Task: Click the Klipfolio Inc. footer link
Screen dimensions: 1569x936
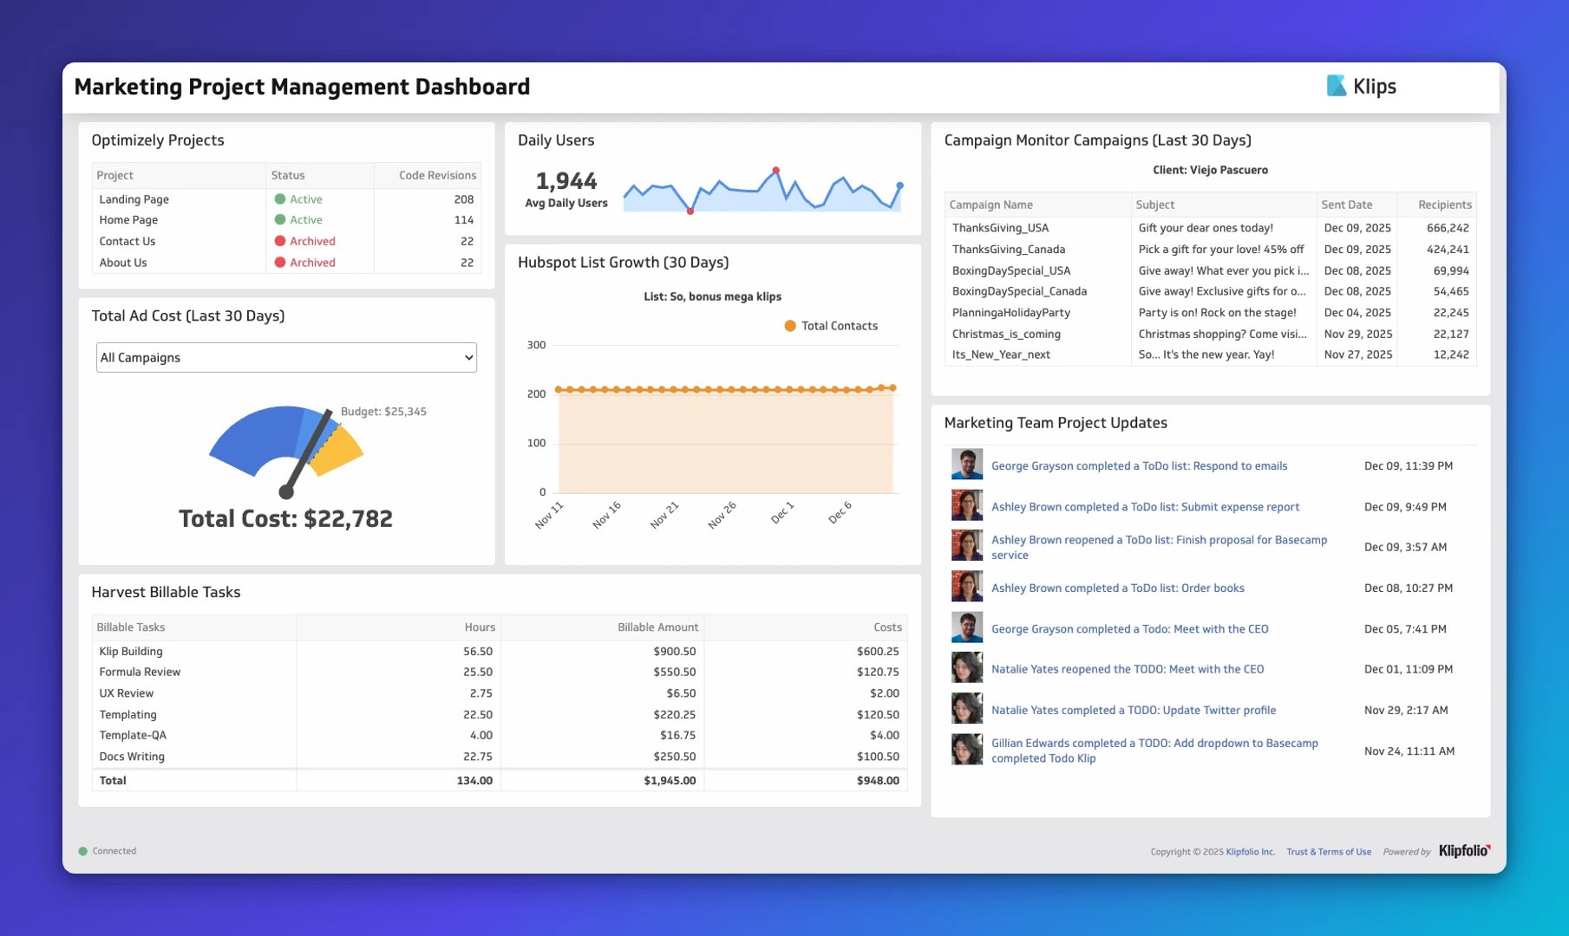Action: click(1250, 852)
